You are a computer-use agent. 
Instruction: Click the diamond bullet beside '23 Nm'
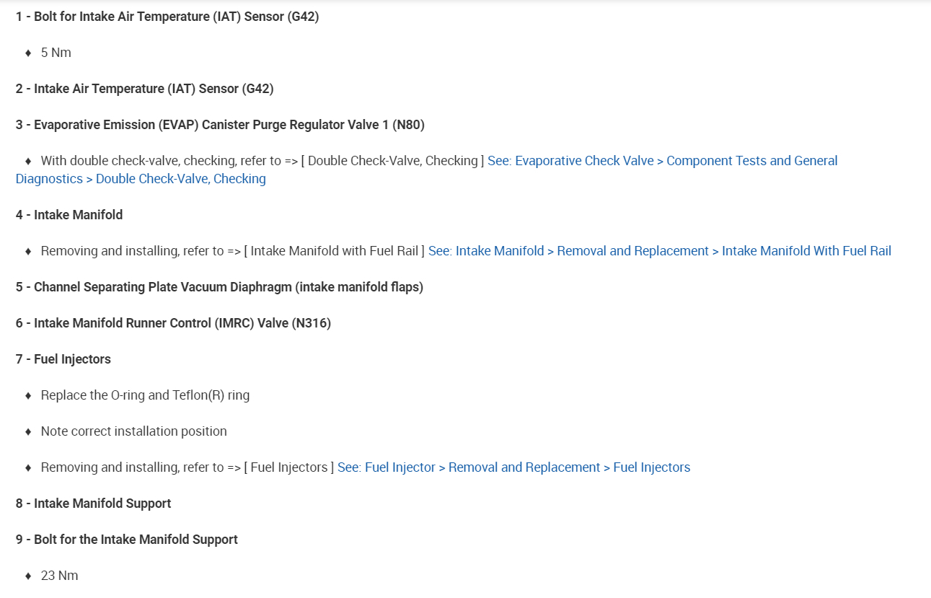(x=28, y=576)
